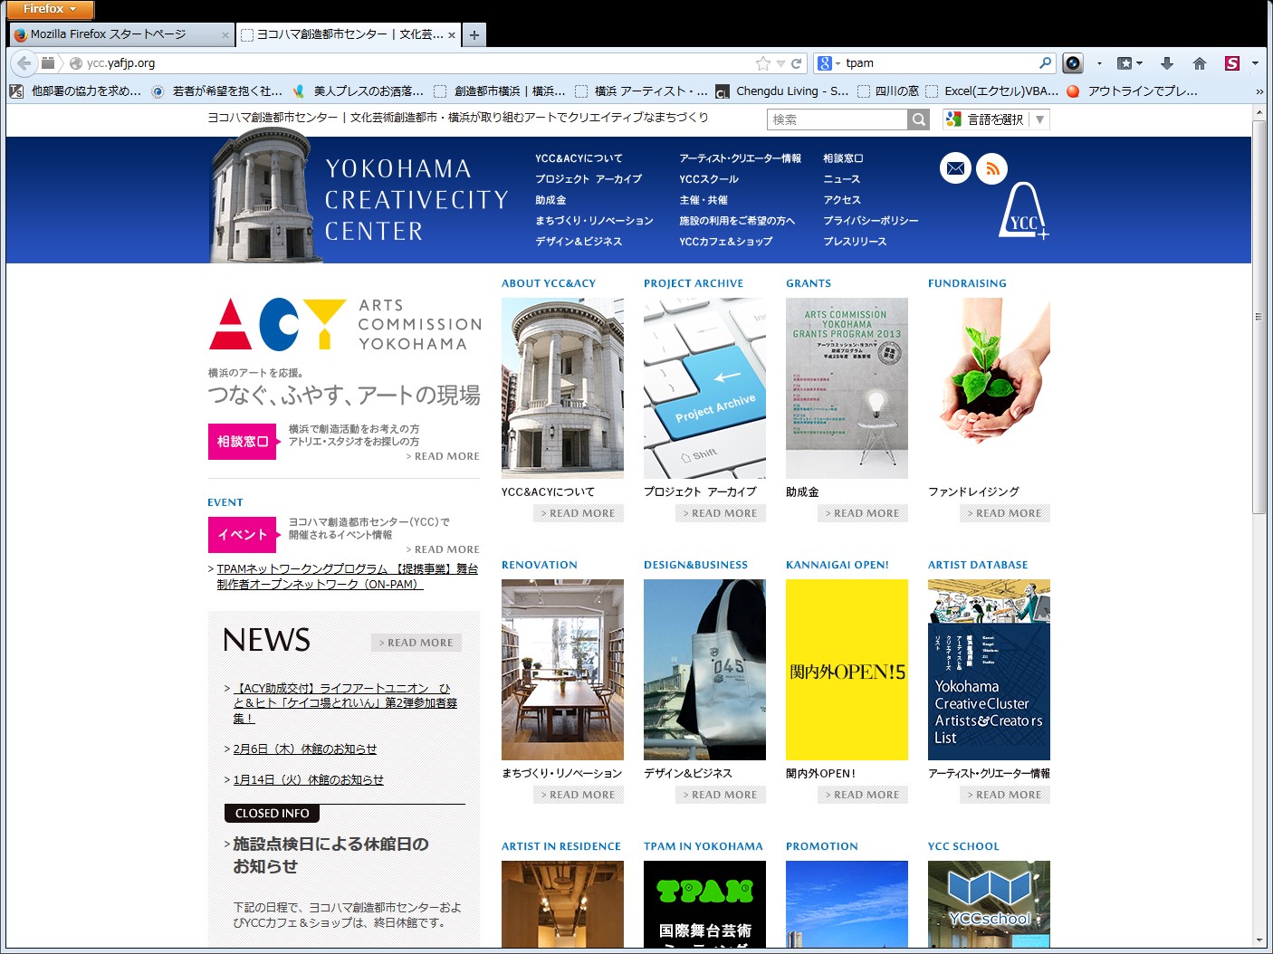The height and width of the screenshot is (954, 1273).
Task: Click the pink 相談窓口 button
Action: 242,442
